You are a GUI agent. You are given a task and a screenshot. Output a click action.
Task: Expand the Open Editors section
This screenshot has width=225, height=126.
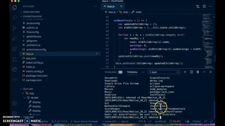tap(31, 12)
